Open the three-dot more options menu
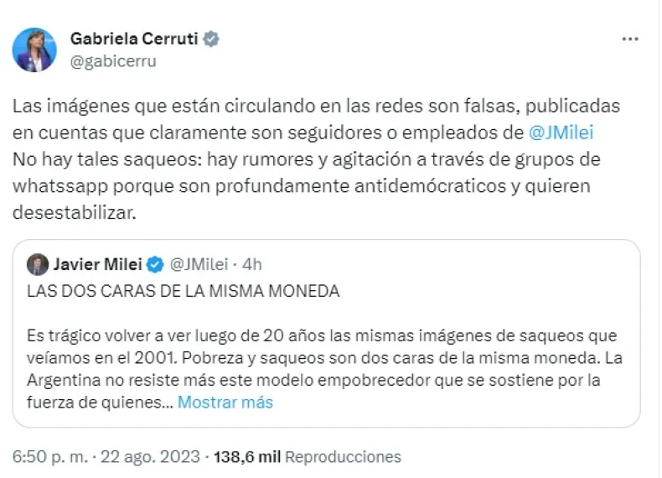 [x=630, y=39]
